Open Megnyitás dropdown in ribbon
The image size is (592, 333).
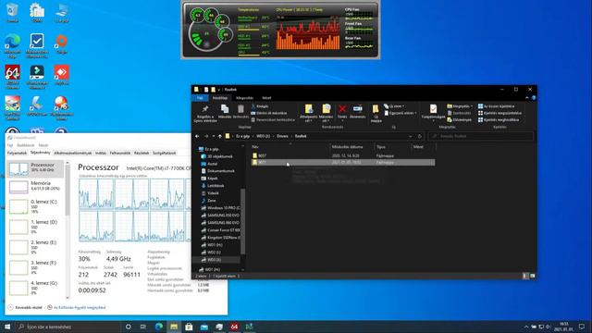click(x=460, y=106)
